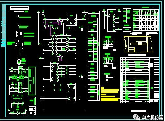Select the relay box with four round terminals at top
This screenshot has height=121, width=165.
coord(71,20)
